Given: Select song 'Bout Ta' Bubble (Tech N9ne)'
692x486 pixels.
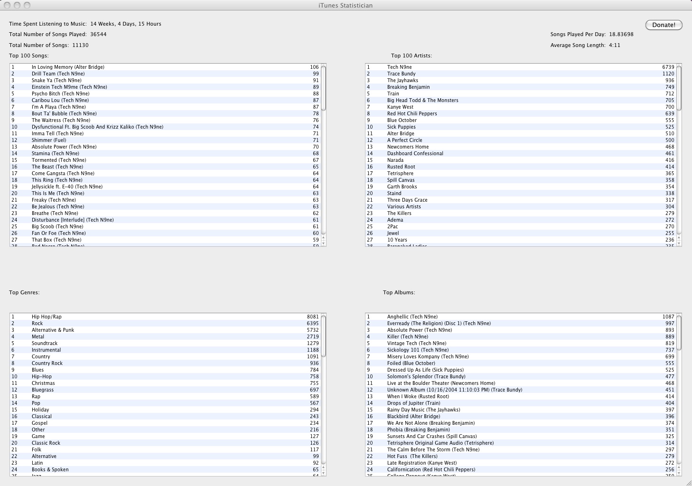Looking at the screenshot, I should point(165,113).
